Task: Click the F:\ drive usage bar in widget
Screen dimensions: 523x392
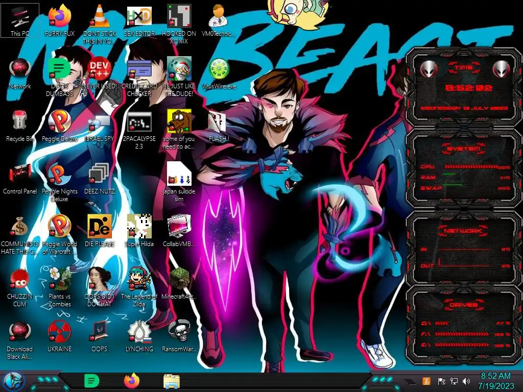Action: (462, 334)
